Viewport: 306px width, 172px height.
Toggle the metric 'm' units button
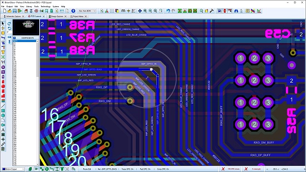click(123, 11)
